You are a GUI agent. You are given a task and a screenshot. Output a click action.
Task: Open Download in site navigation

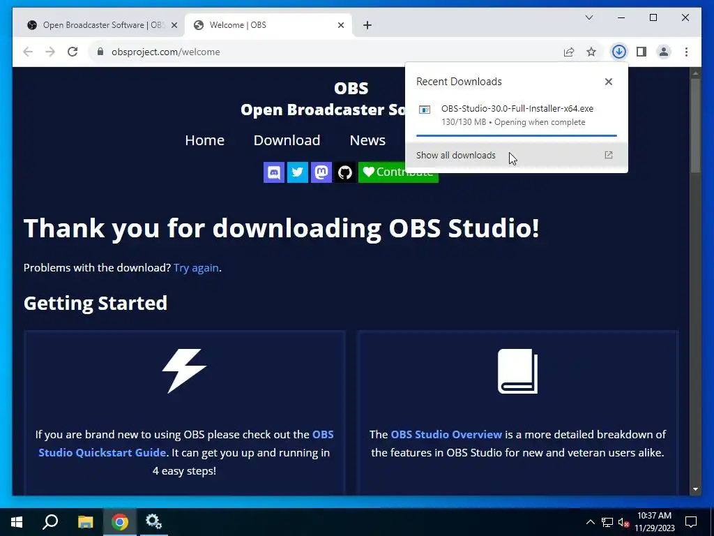[287, 140]
